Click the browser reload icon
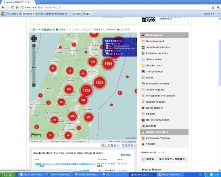The width and height of the screenshot is (221, 177). coord(13,7)
